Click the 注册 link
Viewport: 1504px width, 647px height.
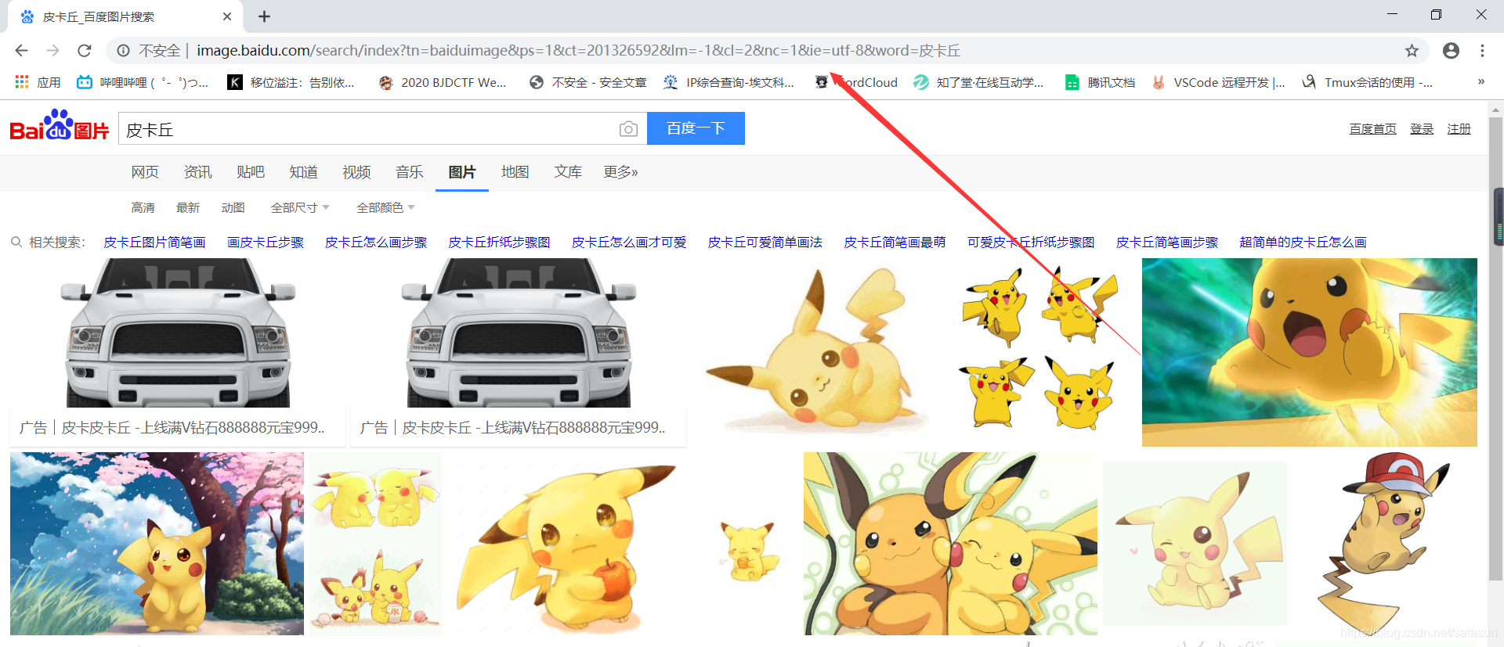click(x=1459, y=129)
